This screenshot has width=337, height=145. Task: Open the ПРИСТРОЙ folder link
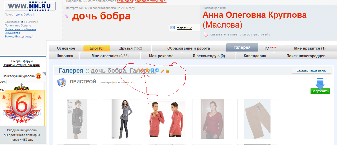[x=83, y=82]
